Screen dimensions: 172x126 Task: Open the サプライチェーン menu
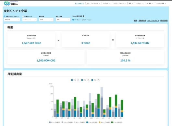pos(119,3)
